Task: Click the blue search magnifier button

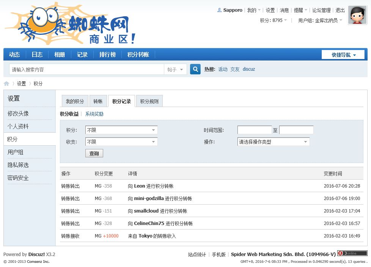Action: [195, 69]
